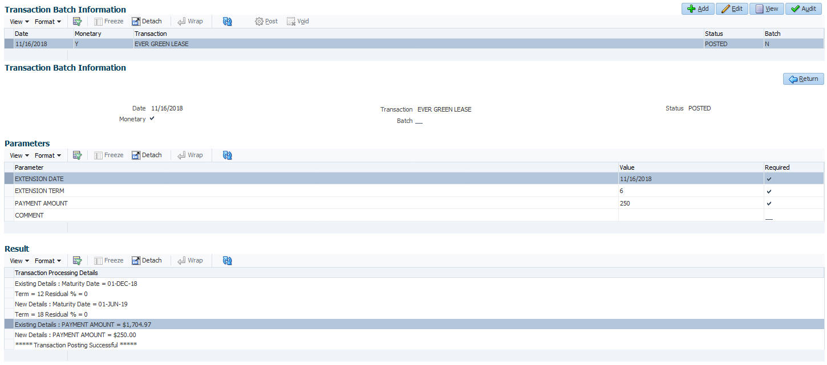
Task: Click the Audit button
Action: pos(804,9)
